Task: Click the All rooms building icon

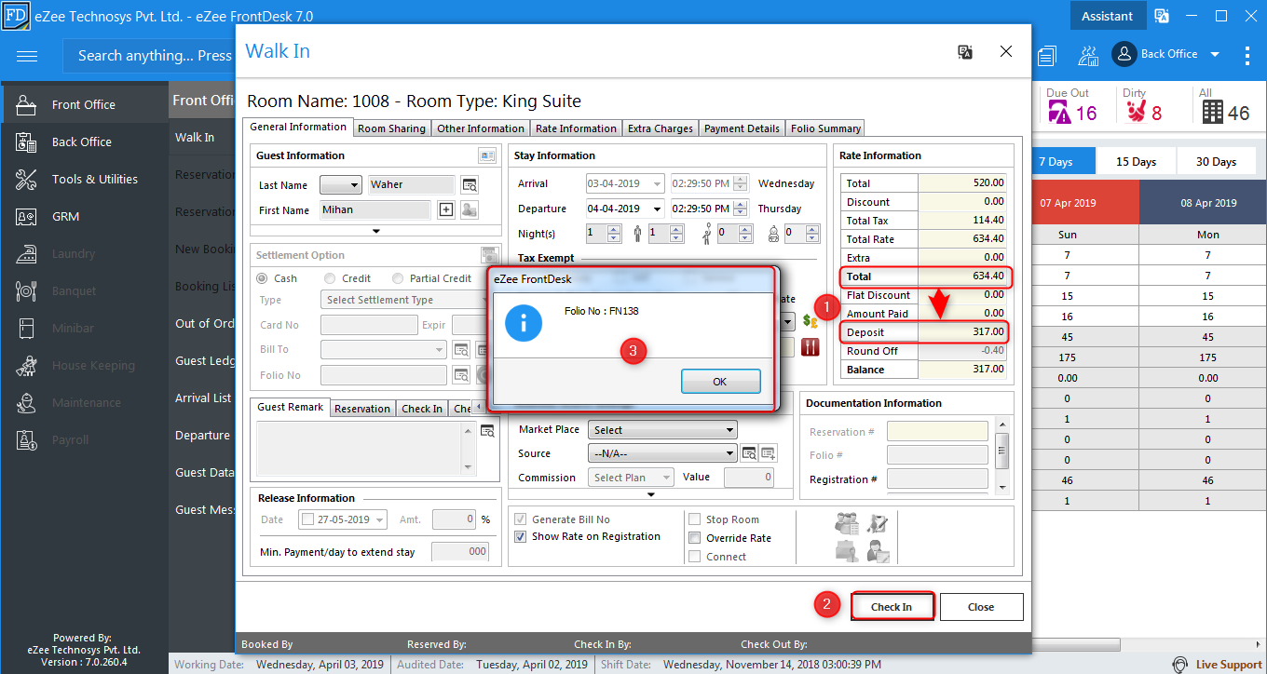Action: coord(1212,113)
